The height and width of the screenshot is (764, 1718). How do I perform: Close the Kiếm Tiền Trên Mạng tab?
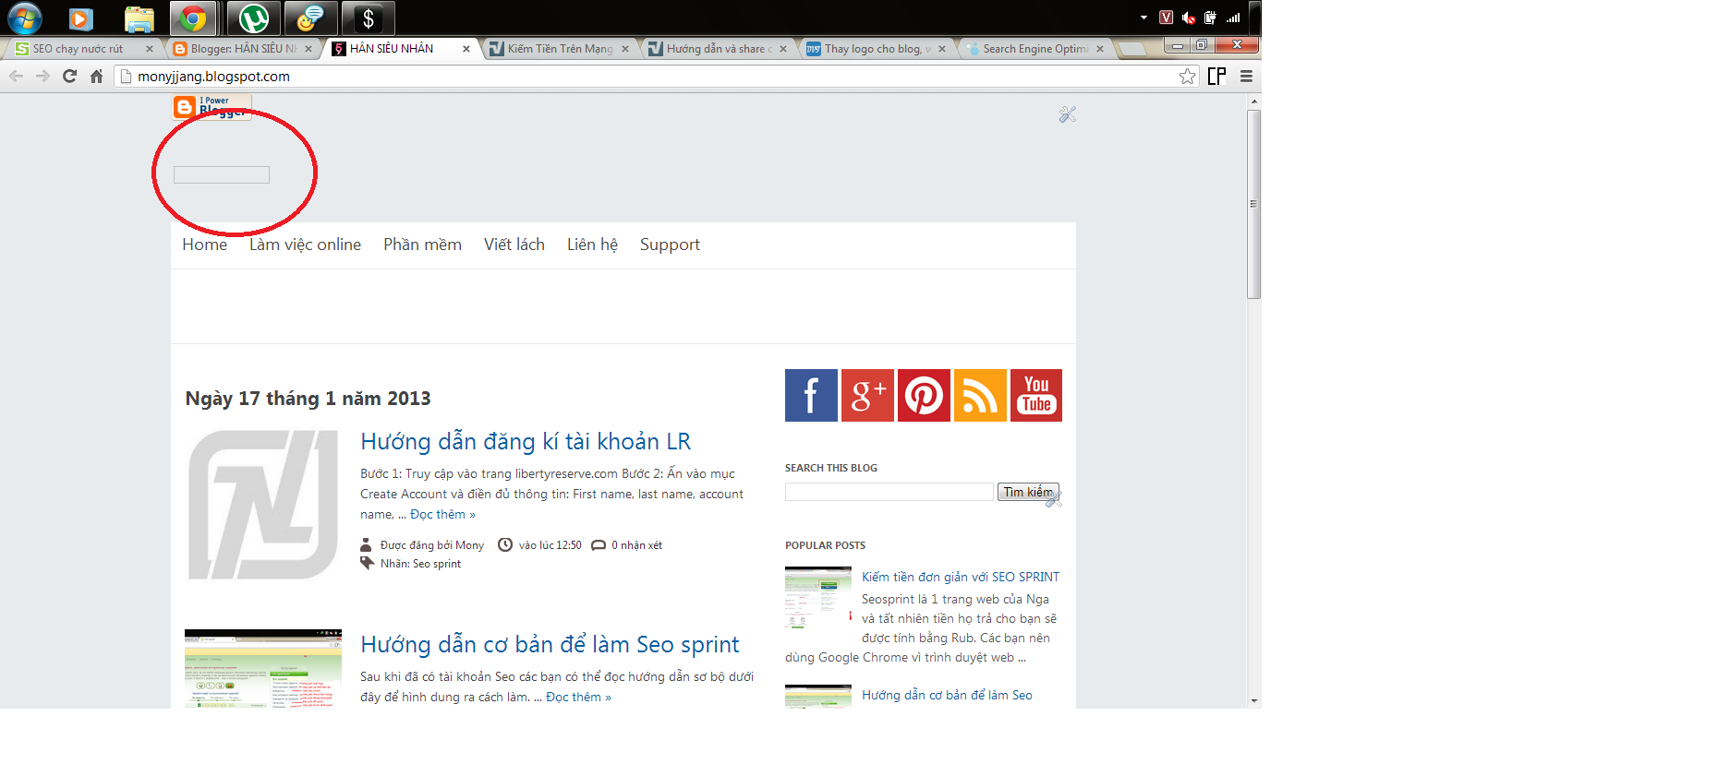(625, 49)
